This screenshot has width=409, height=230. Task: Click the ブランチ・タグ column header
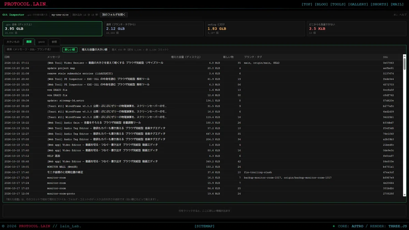(253, 57)
